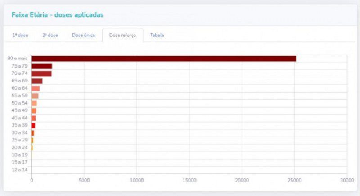Select the 75 a 79 bar
Image resolution: width=360 pixels, height=196 pixels.
[x=41, y=66]
